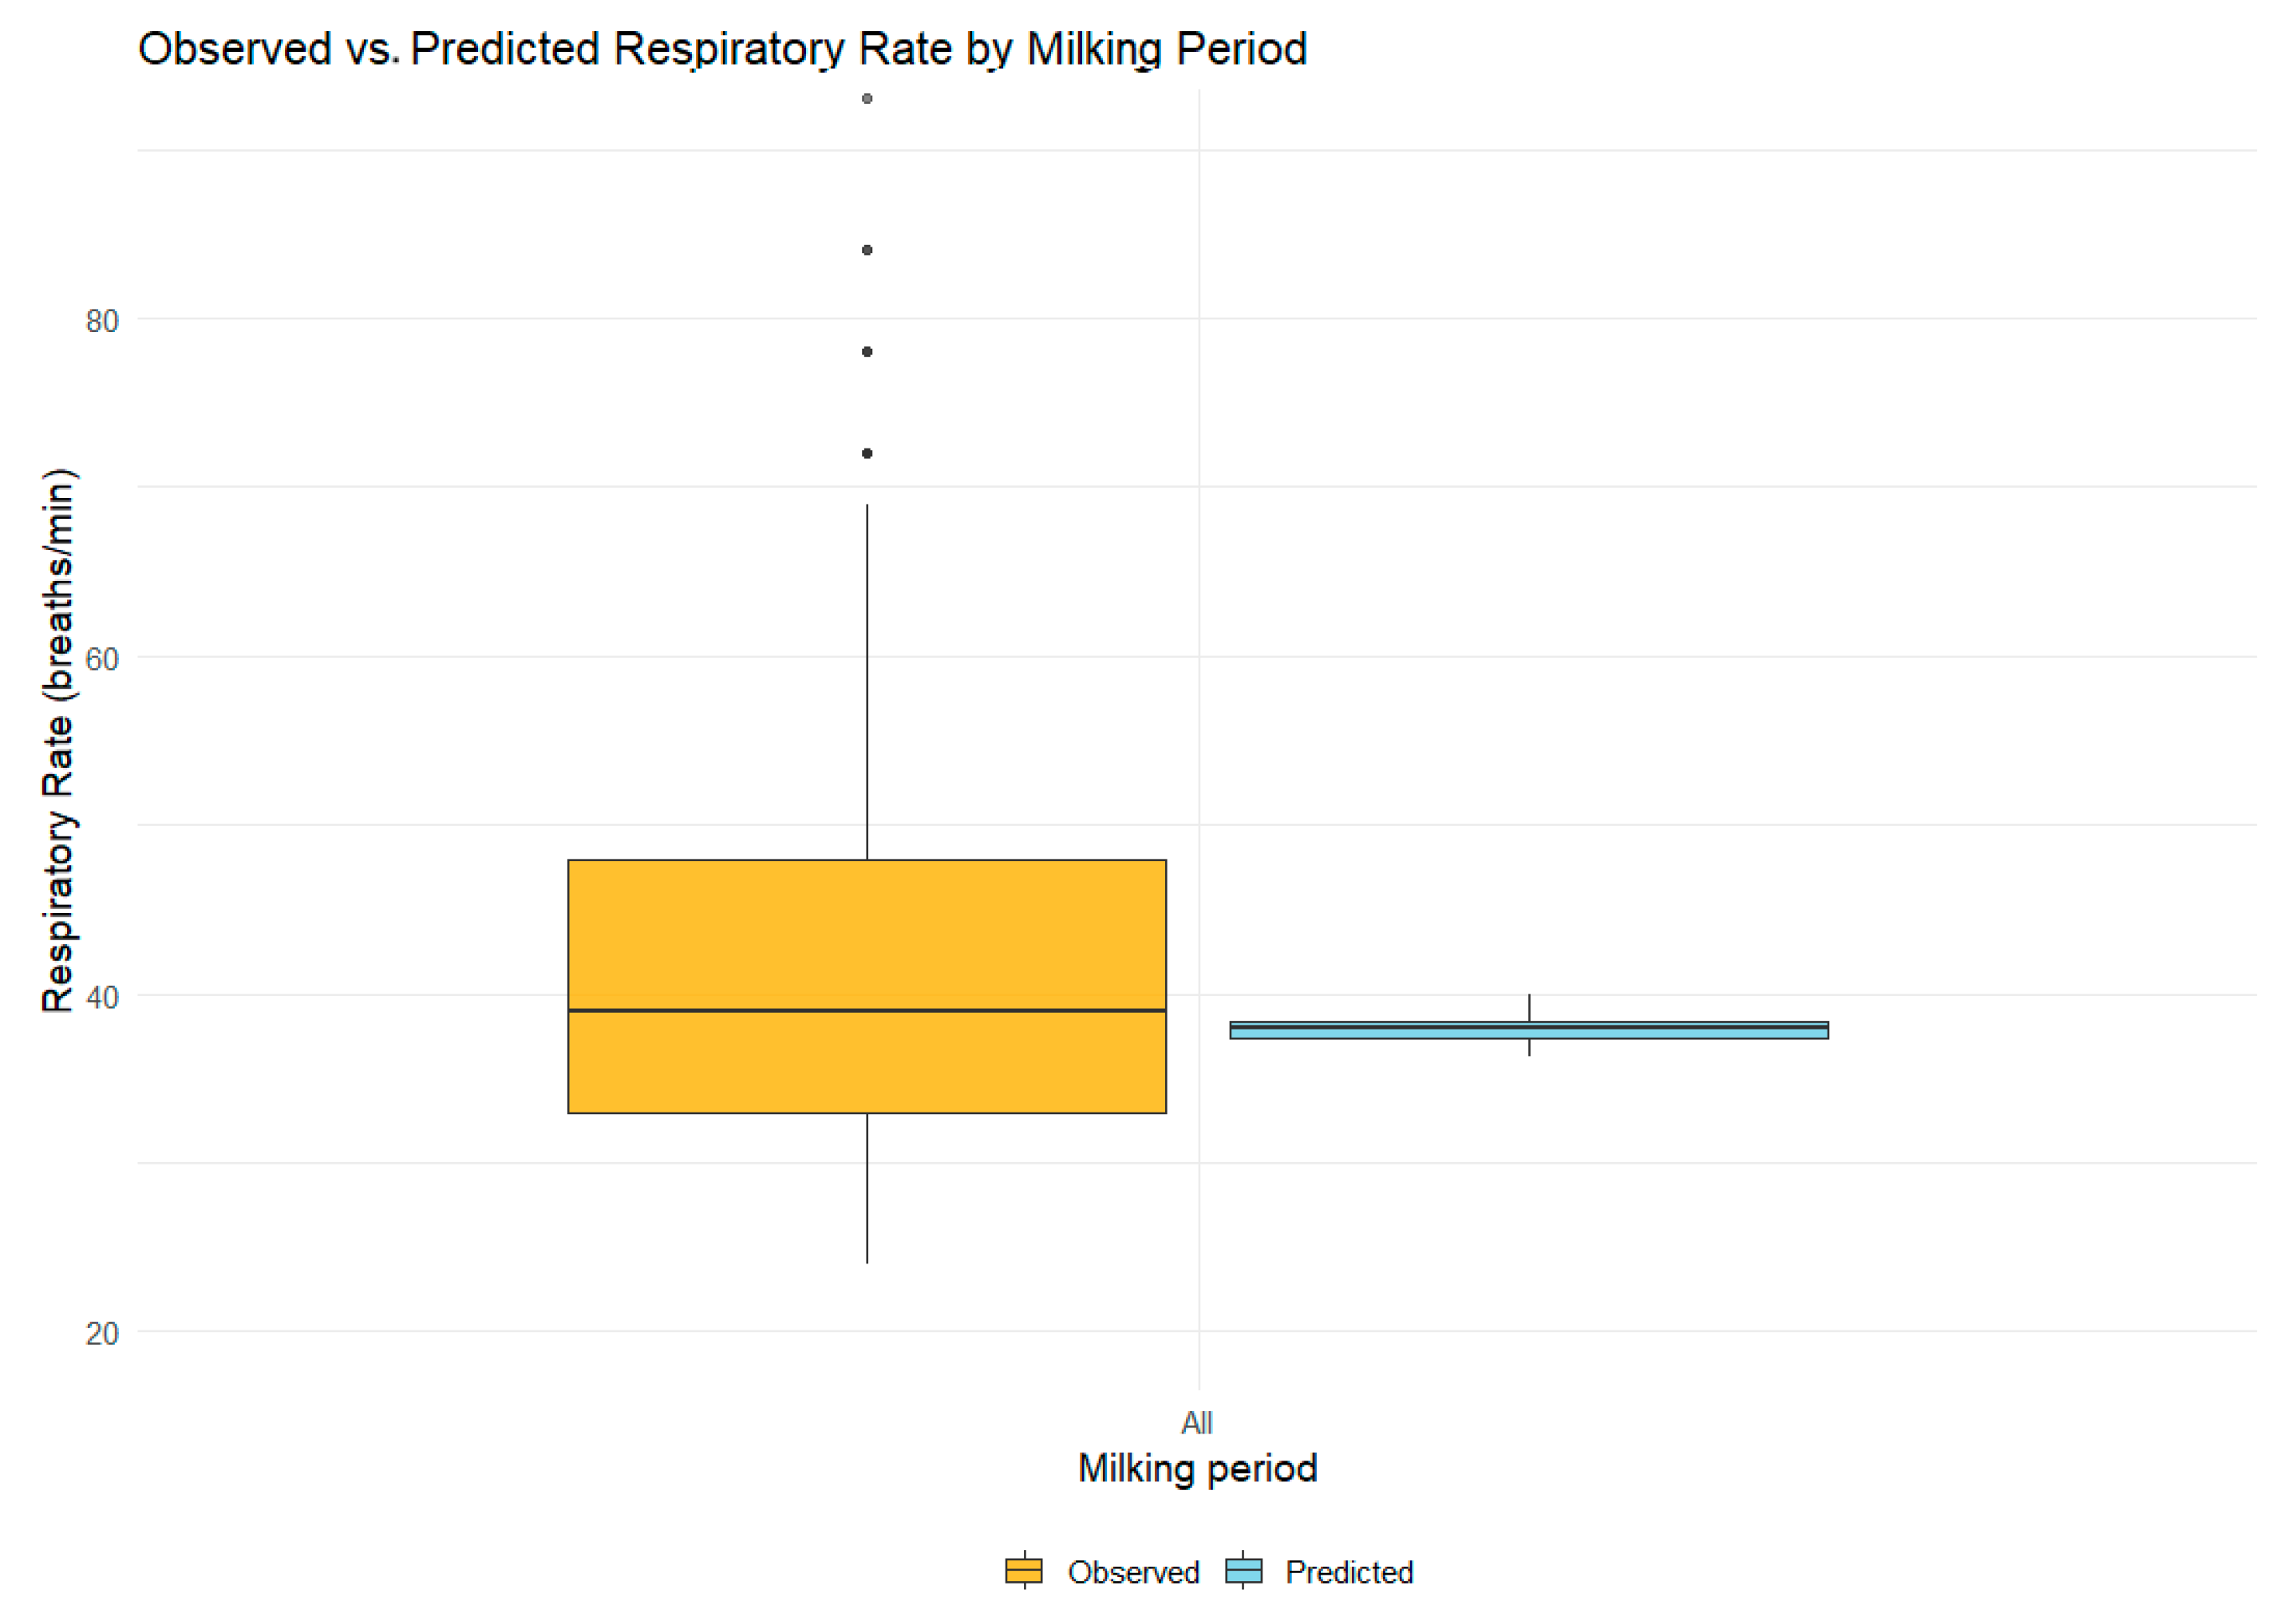Click the "All" x-axis tick label
The width and height of the screenshot is (2296, 1621).
coord(1197,1422)
